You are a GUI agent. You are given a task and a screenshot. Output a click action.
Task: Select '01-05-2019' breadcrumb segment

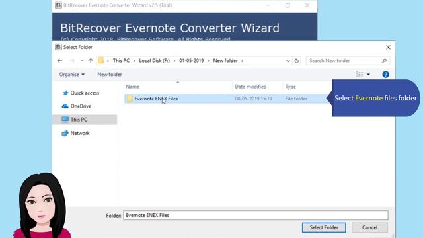coord(191,61)
